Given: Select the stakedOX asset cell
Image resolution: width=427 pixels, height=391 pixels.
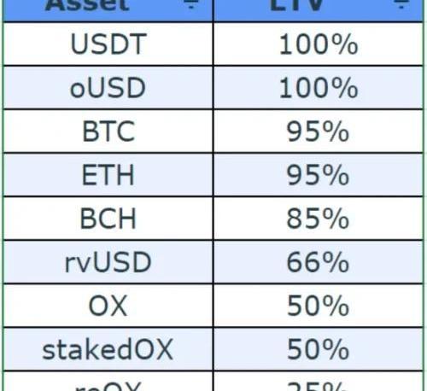Looking at the screenshot, I should click(108, 350).
